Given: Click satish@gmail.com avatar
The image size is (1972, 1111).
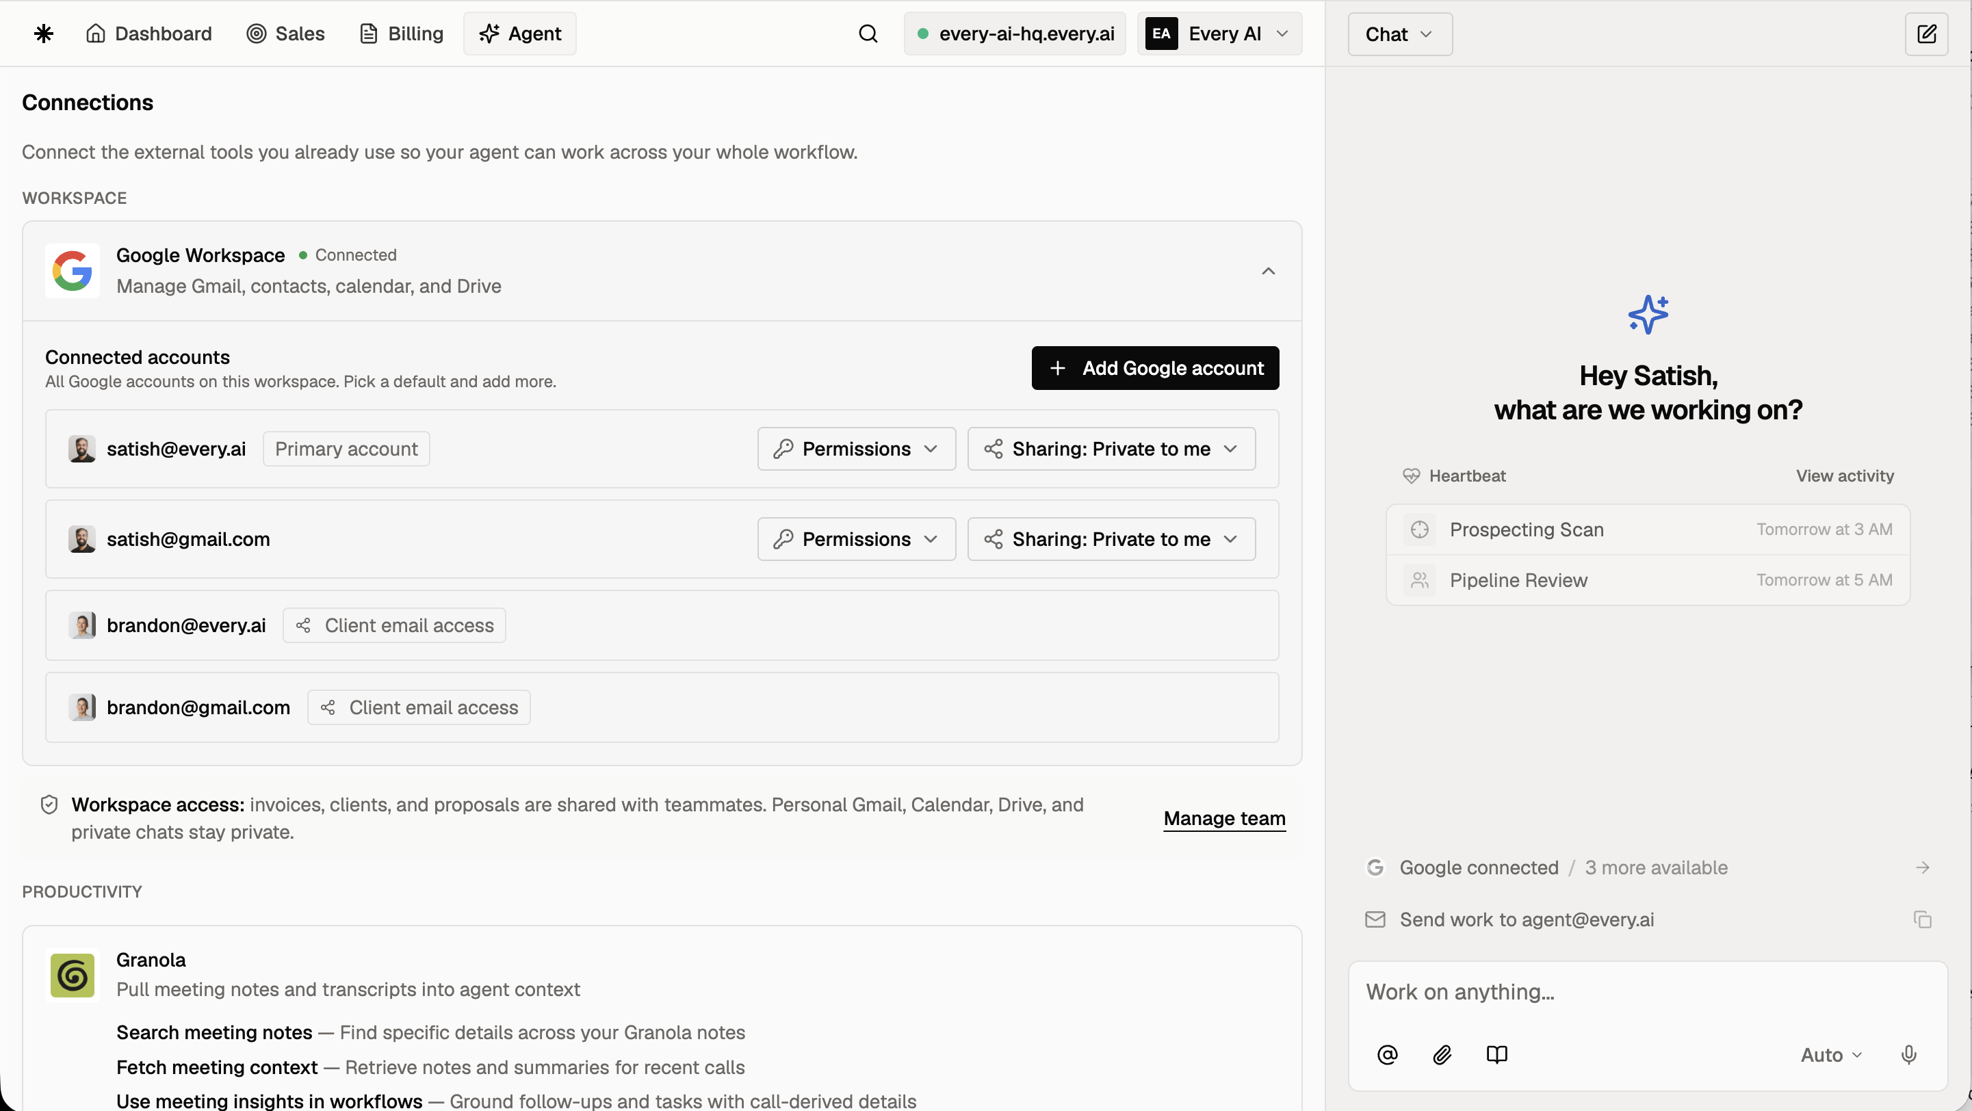Looking at the screenshot, I should tap(82, 540).
